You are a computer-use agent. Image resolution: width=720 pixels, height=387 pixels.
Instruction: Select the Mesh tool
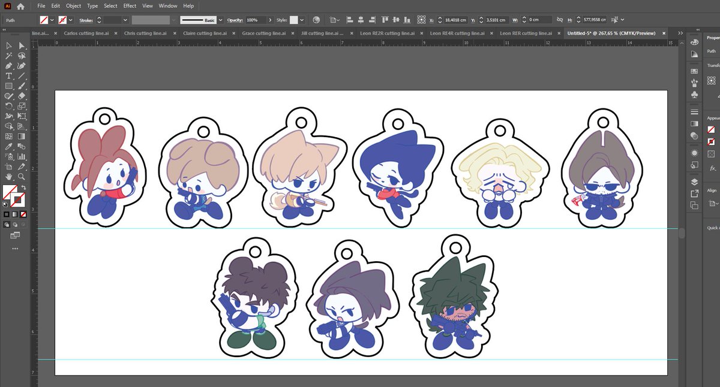pyautogui.click(x=9, y=137)
